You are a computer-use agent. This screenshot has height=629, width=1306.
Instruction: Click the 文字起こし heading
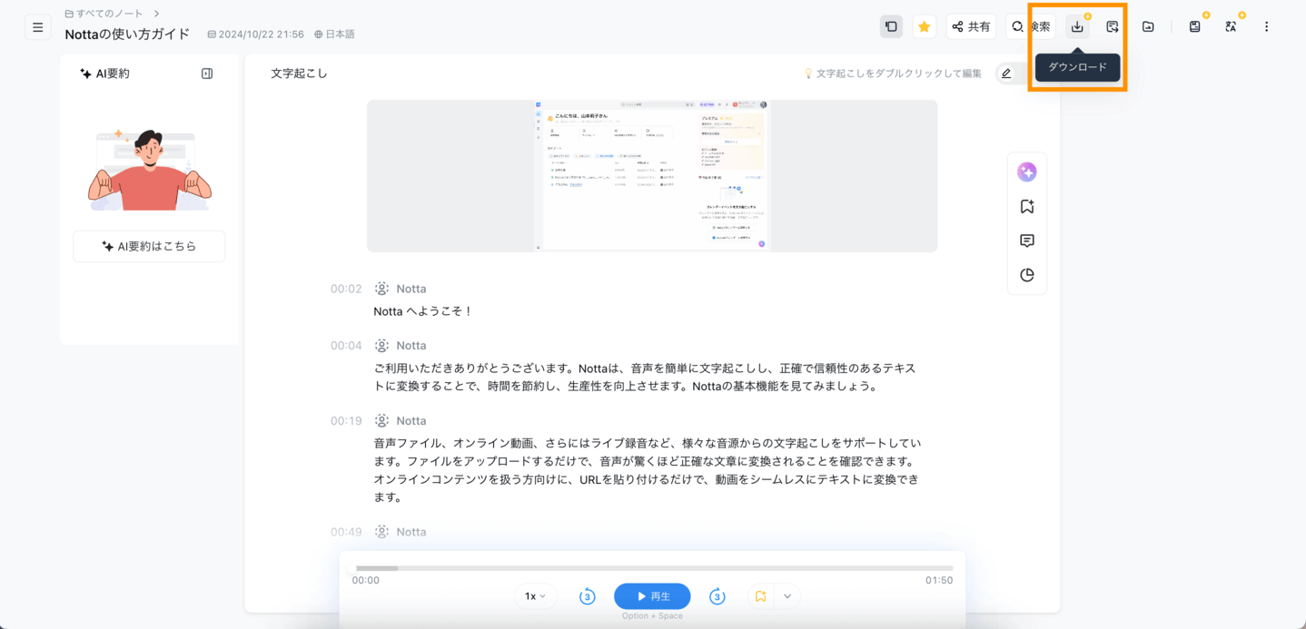pos(299,74)
